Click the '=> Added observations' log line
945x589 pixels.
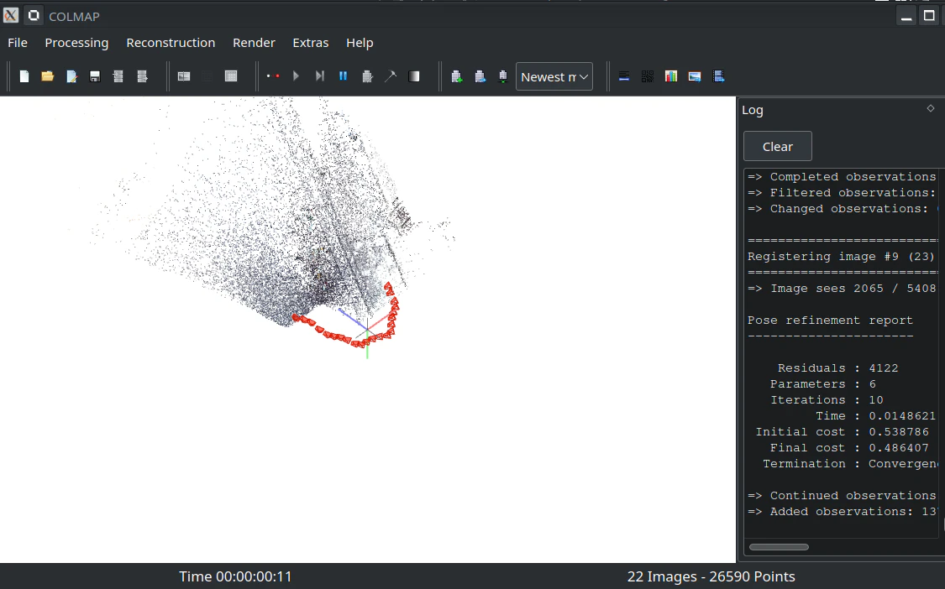click(x=842, y=511)
